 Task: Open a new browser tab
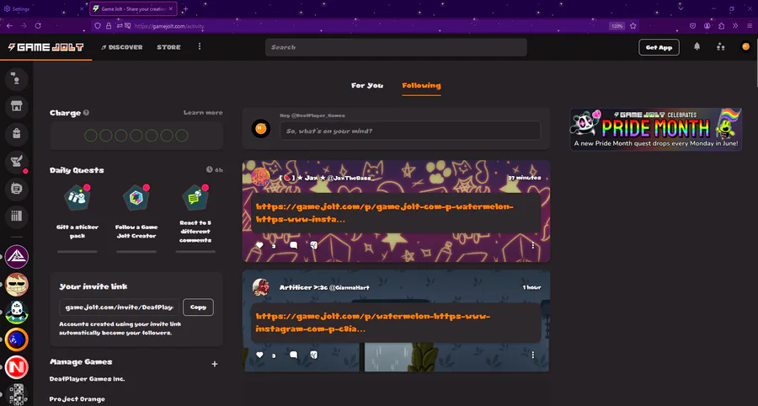coord(185,8)
